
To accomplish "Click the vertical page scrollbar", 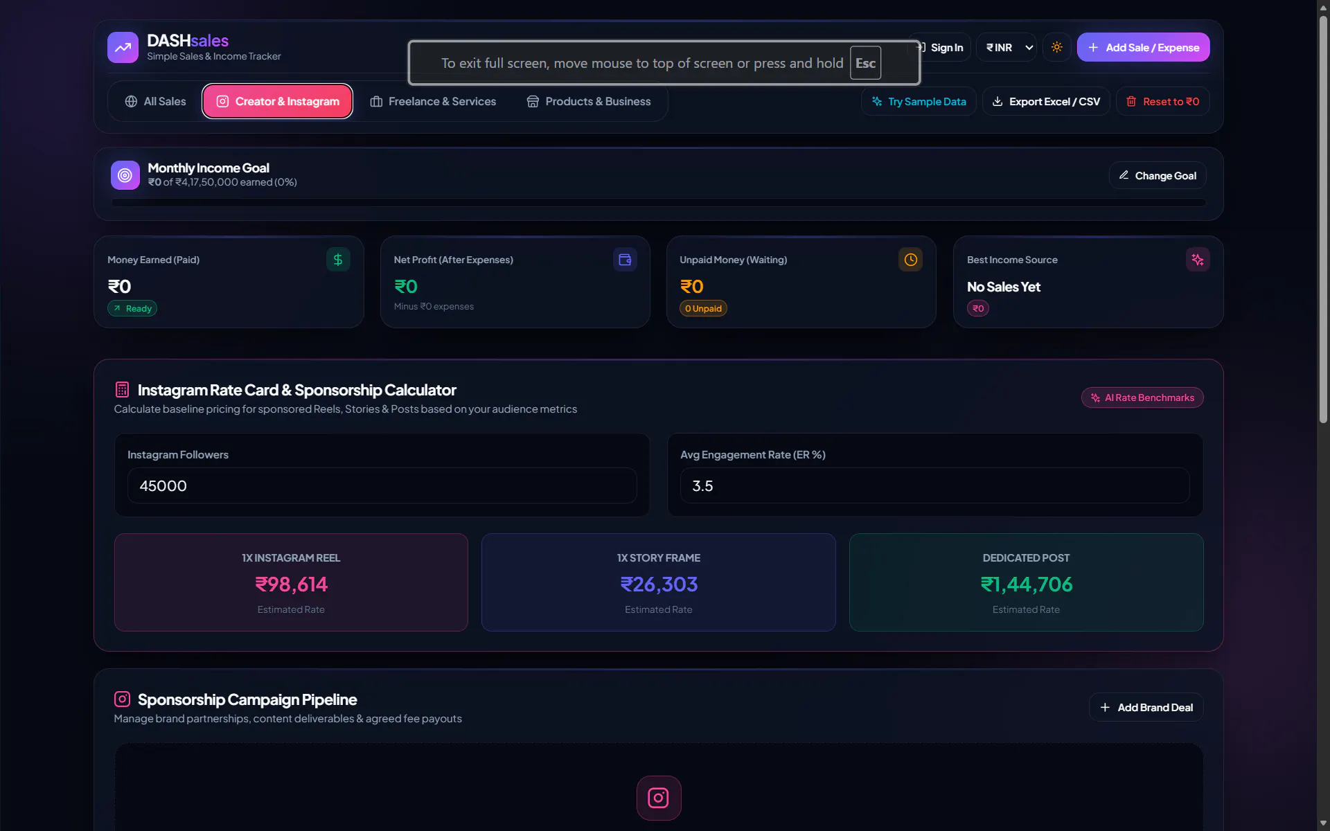I will [1323, 220].
